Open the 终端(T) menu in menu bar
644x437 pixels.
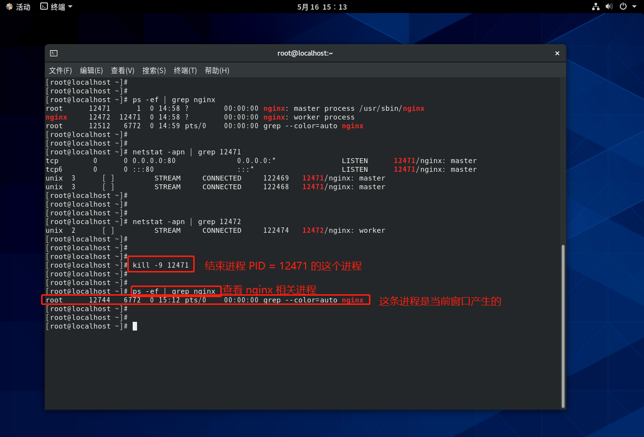click(185, 71)
